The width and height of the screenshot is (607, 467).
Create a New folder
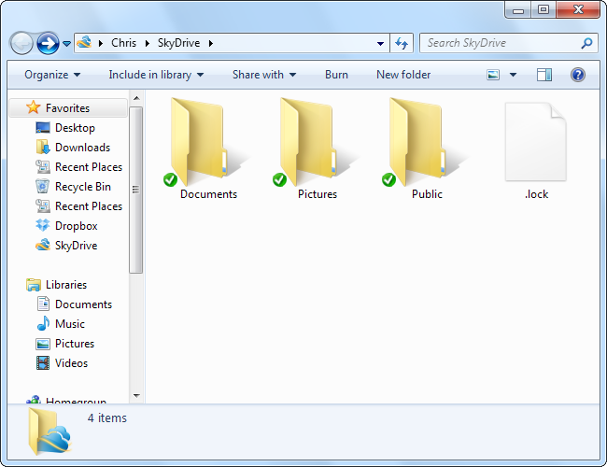tap(403, 75)
